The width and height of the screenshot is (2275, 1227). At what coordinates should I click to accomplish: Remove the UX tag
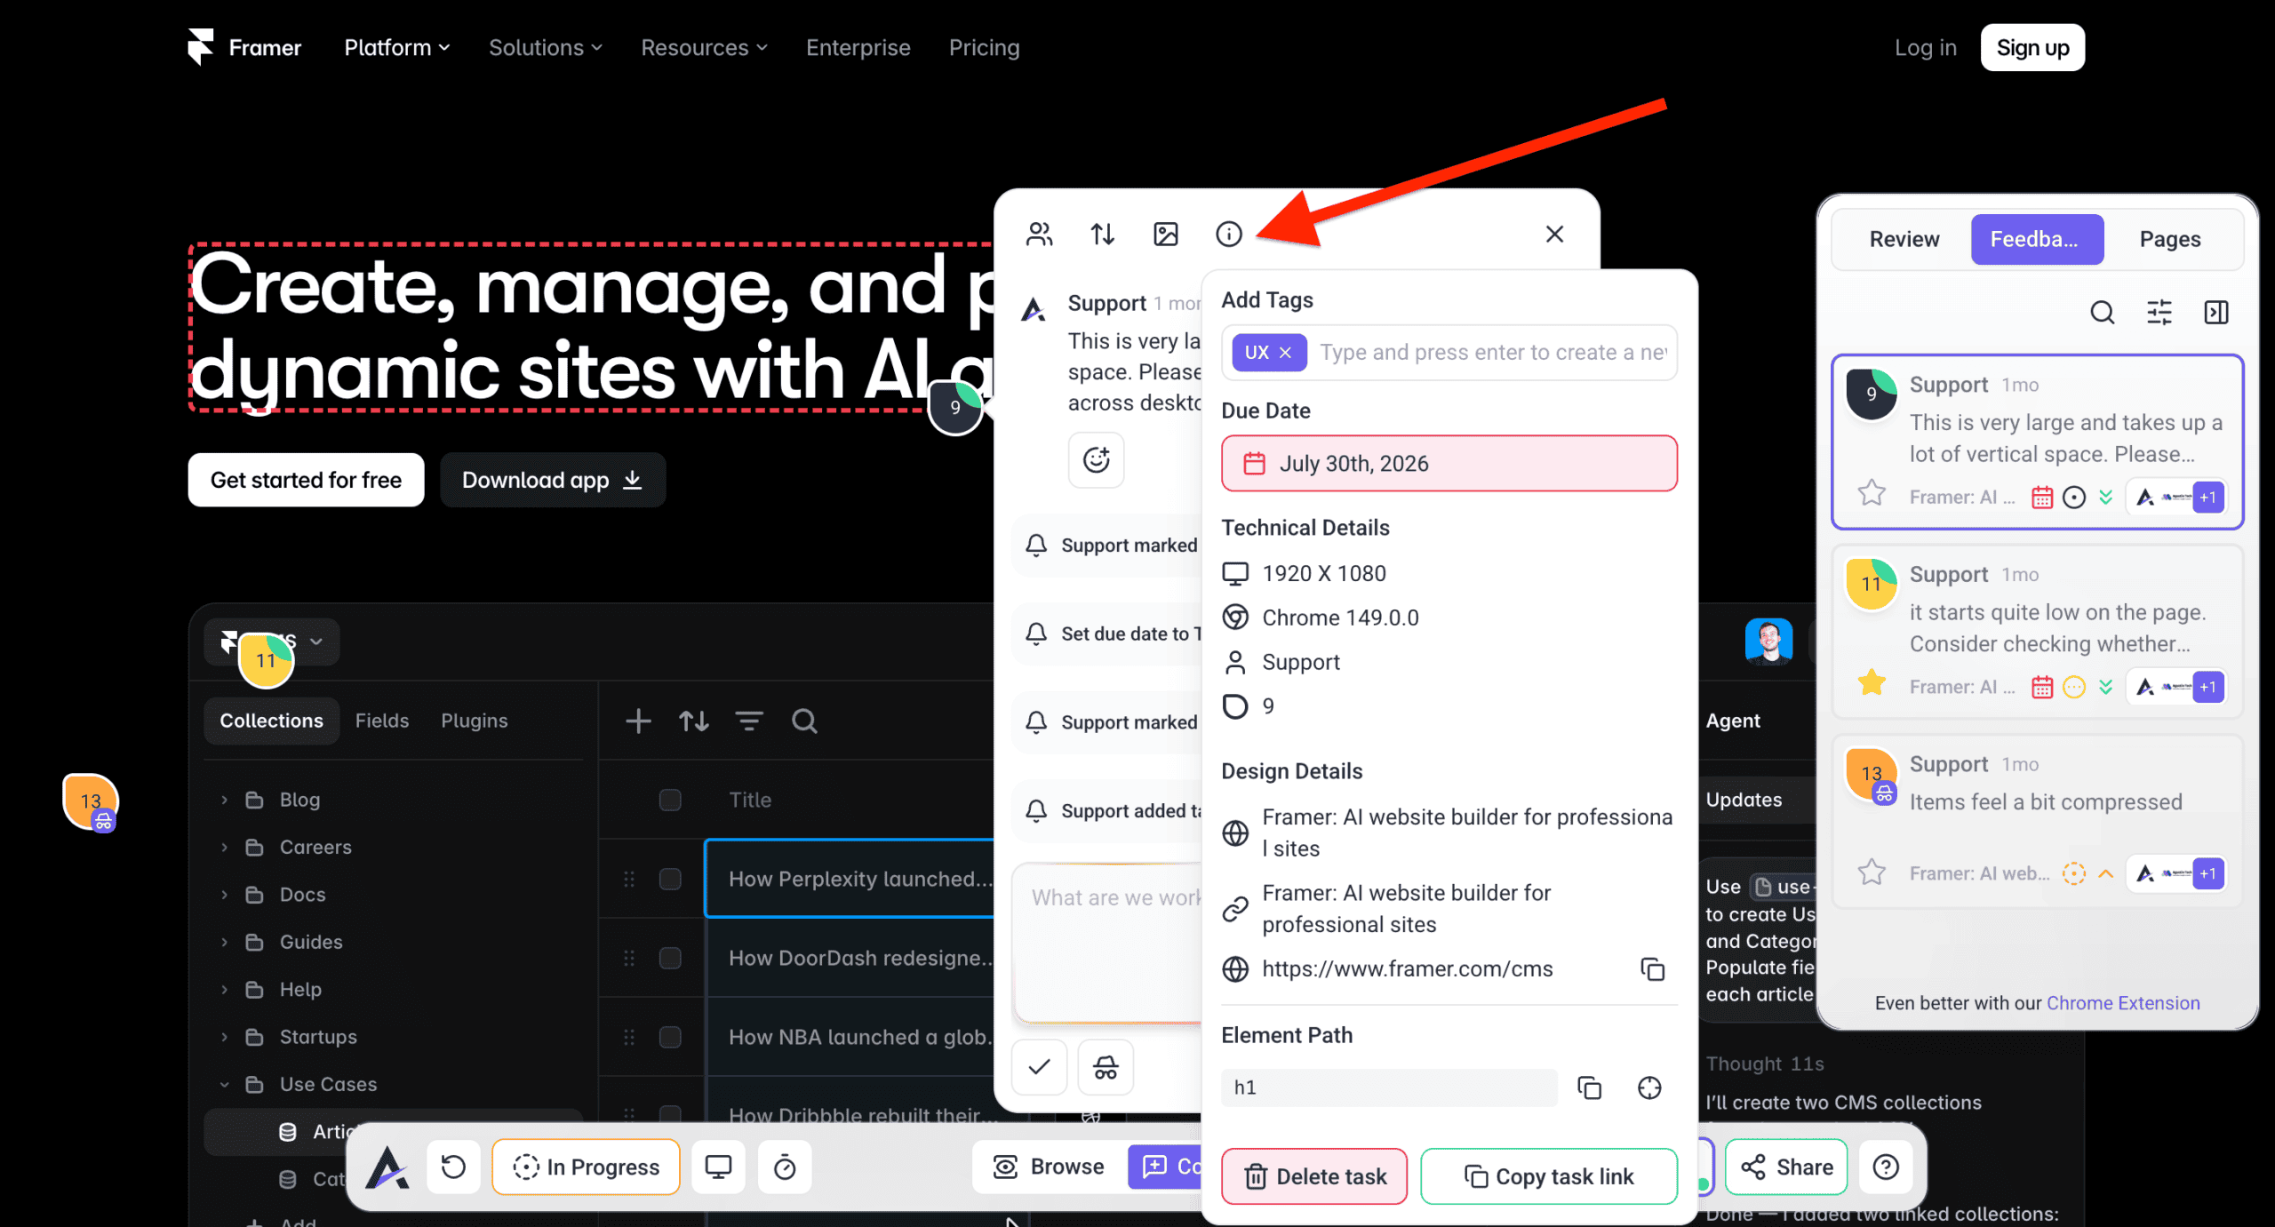[x=1285, y=353]
